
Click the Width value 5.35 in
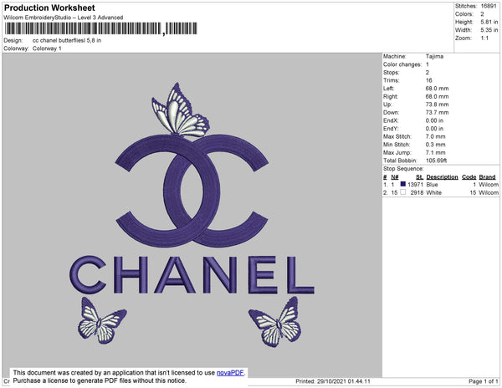pos(489,30)
